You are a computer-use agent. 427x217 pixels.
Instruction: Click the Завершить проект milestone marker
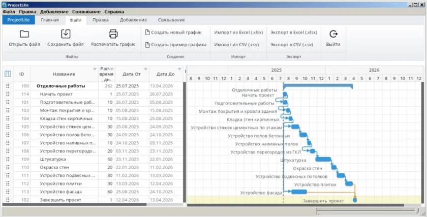[x=355, y=200]
